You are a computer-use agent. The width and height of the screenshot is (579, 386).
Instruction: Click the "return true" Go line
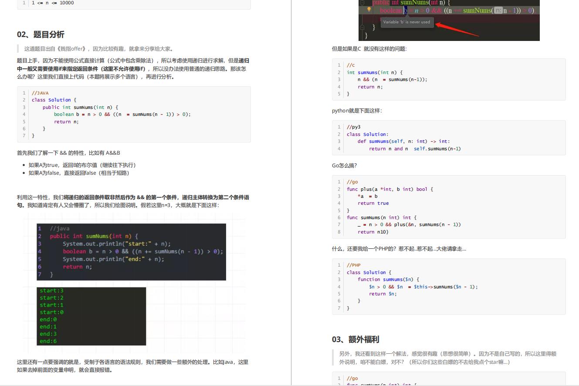(373, 203)
